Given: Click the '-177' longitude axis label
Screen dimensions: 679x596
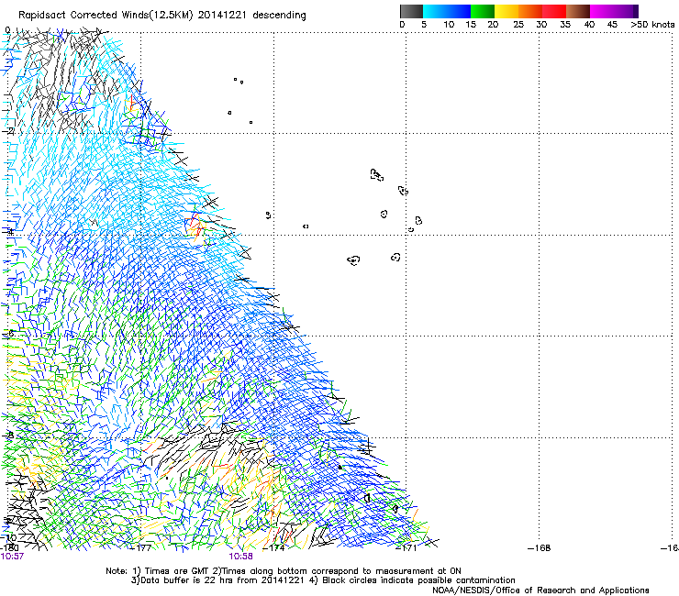Looking at the screenshot, I should coord(140,548).
